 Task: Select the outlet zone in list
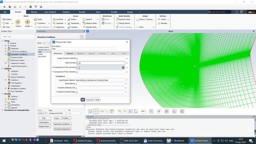click(x=40, y=54)
